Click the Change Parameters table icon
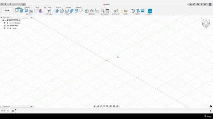 pos(107,11)
